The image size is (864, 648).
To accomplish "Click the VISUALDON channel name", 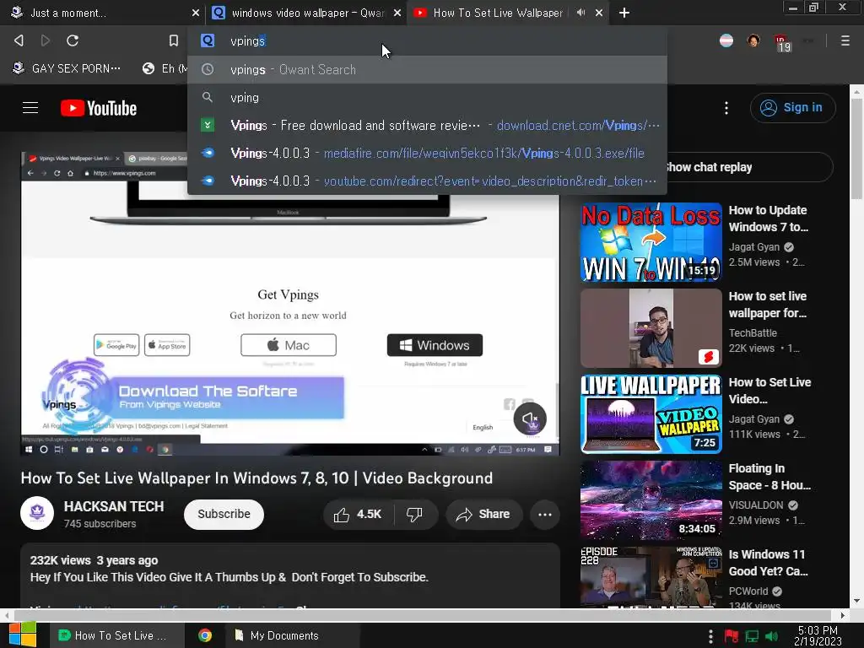I will pyautogui.click(x=755, y=505).
